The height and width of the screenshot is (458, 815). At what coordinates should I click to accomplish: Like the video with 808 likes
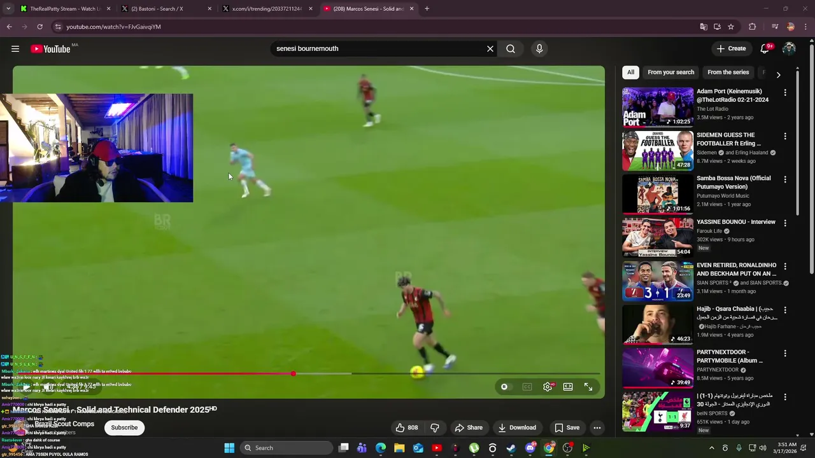pos(406,427)
